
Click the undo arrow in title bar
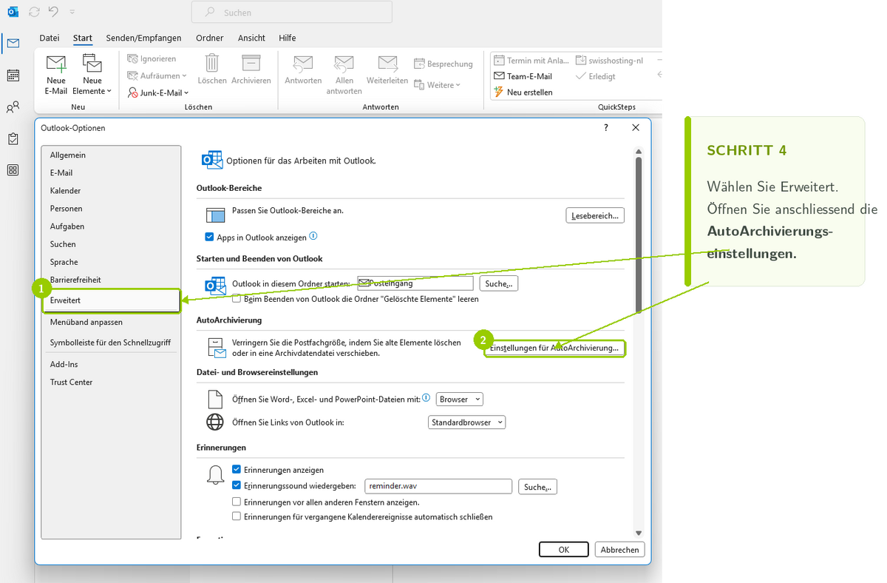tap(53, 12)
